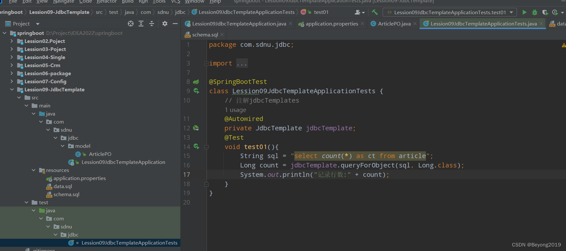Click the SQL string on line 15
This screenshot has width=566, height=251.
(360, 156)
